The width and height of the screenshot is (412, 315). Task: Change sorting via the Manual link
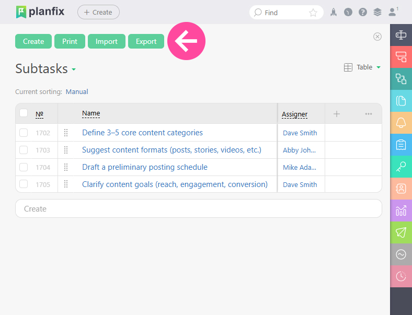tap(77, 91)
